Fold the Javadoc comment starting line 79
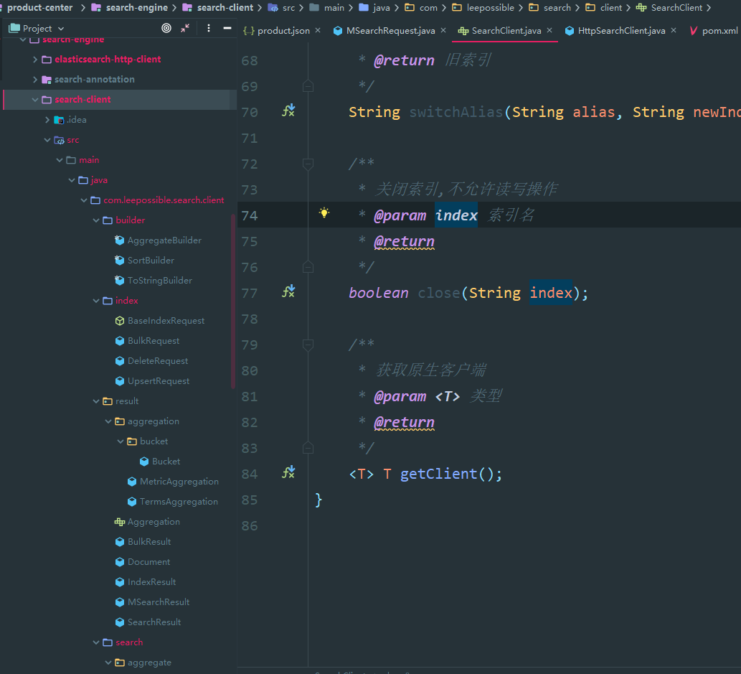Screen dimensions: 741x674 click(308, 345)
